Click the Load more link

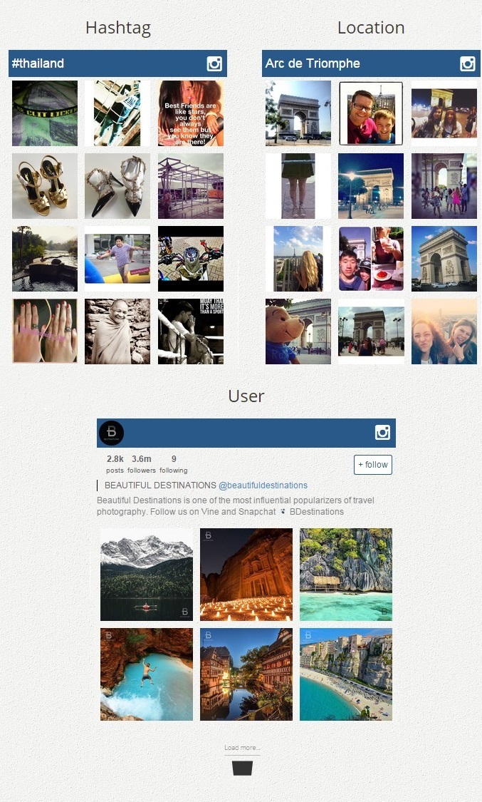click(x=242, y=748)
